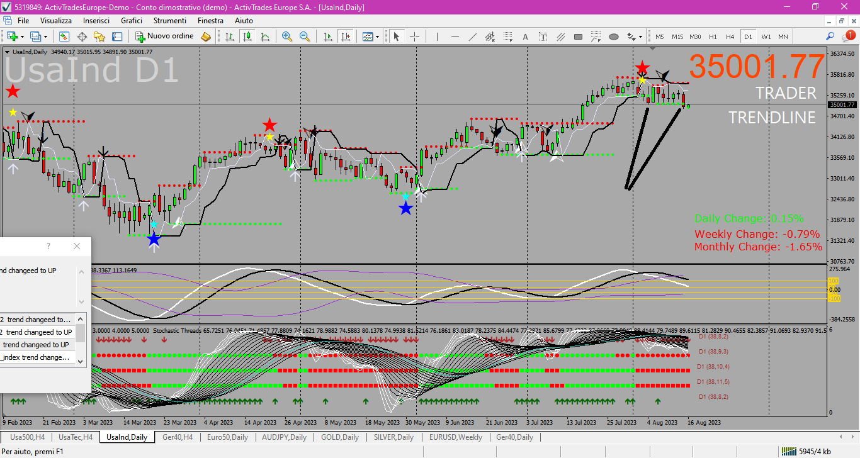This screenshot has width=860, height=458.
Task: Switch to M30 timeframe
Action: click(x=695, y=36)
